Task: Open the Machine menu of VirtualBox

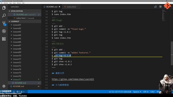Action: point(6,3)
